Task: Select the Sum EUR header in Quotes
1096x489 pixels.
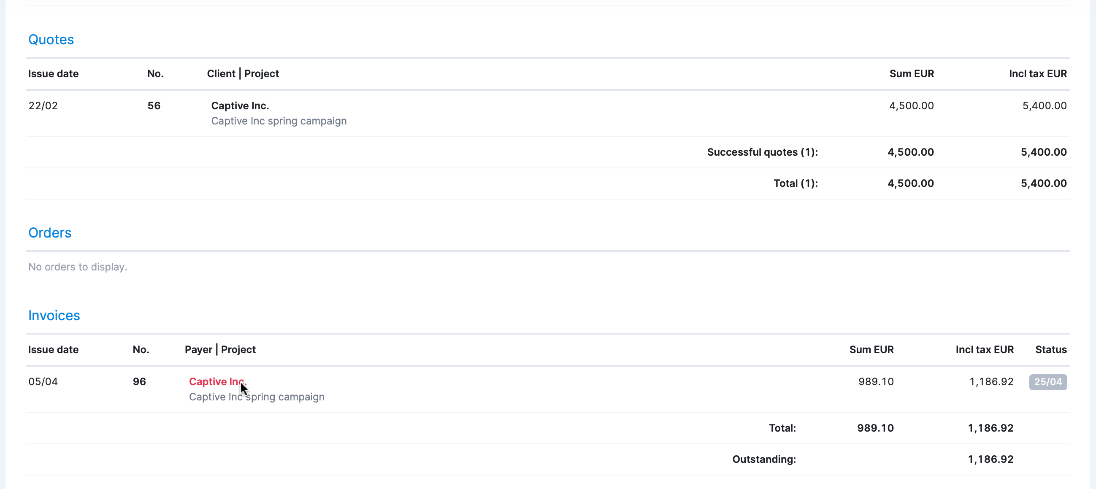Action: (911, 73)
